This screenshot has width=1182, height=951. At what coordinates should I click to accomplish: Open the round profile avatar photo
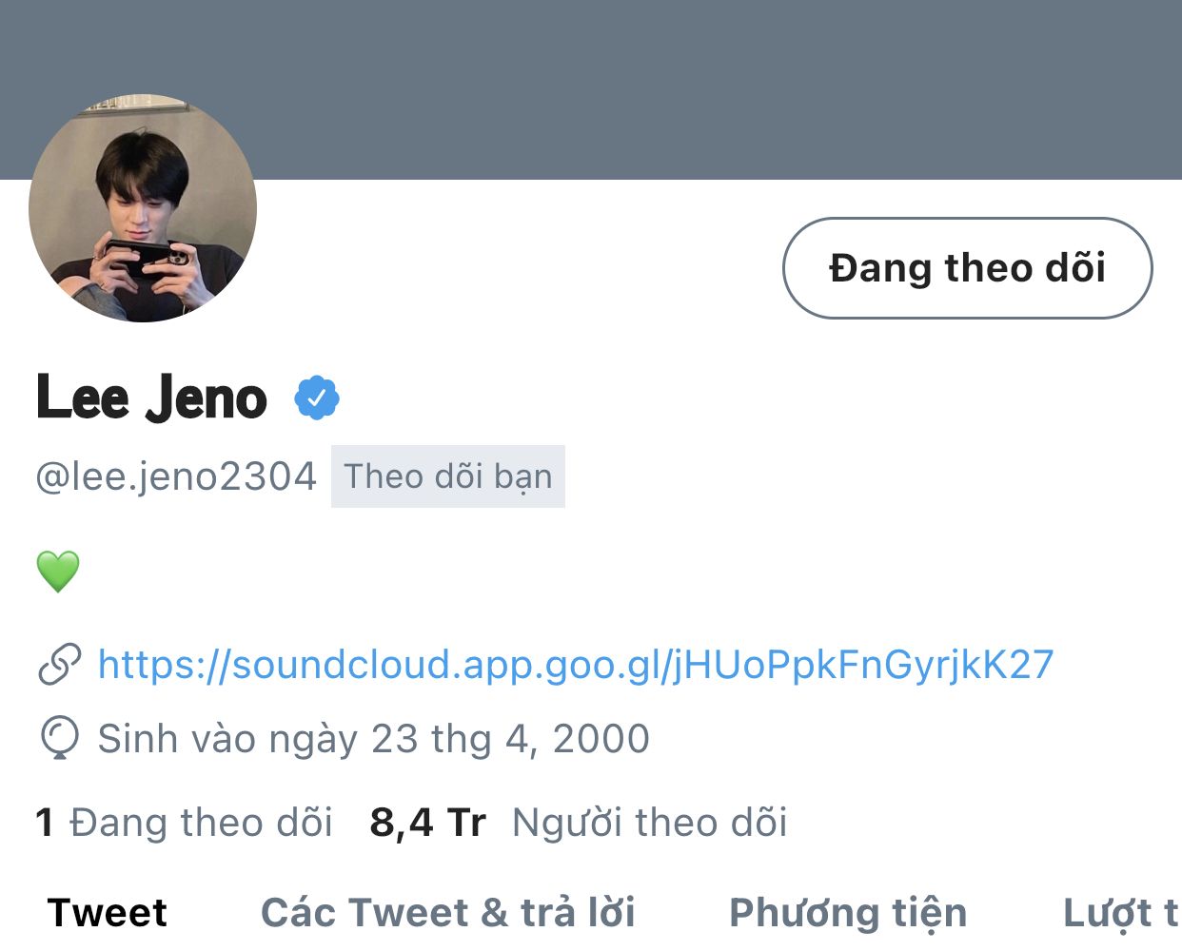pyautogui.click(x=143, y=208)
